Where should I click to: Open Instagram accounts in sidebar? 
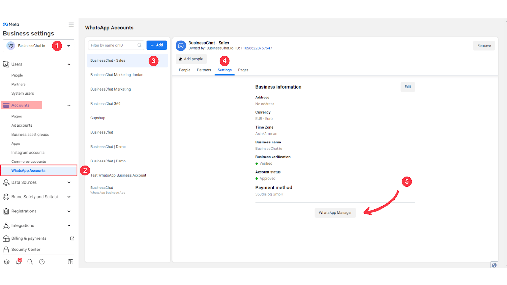(x=28, y=153)
